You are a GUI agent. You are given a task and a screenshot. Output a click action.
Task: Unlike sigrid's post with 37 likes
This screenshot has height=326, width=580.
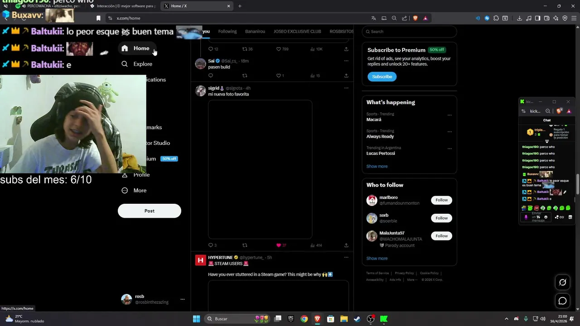pos(279,245)
